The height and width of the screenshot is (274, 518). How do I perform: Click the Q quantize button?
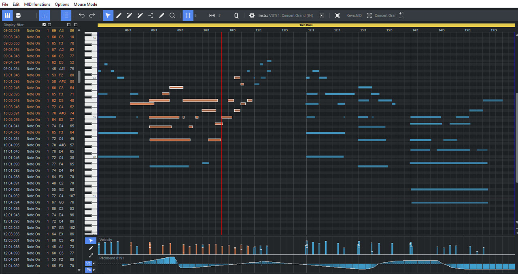[x=236, y=15]
